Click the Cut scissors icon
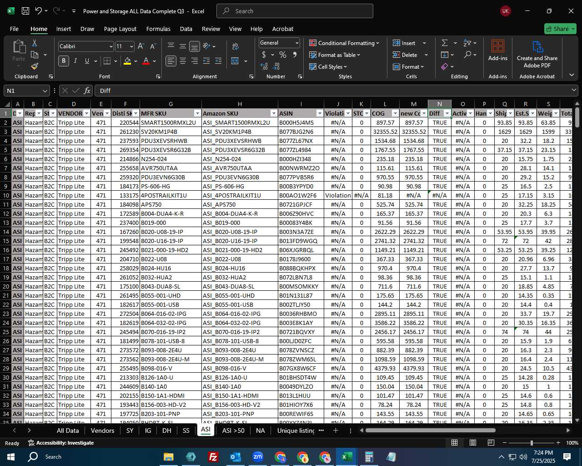Screen dimensions: 582x466 point(35,43)
